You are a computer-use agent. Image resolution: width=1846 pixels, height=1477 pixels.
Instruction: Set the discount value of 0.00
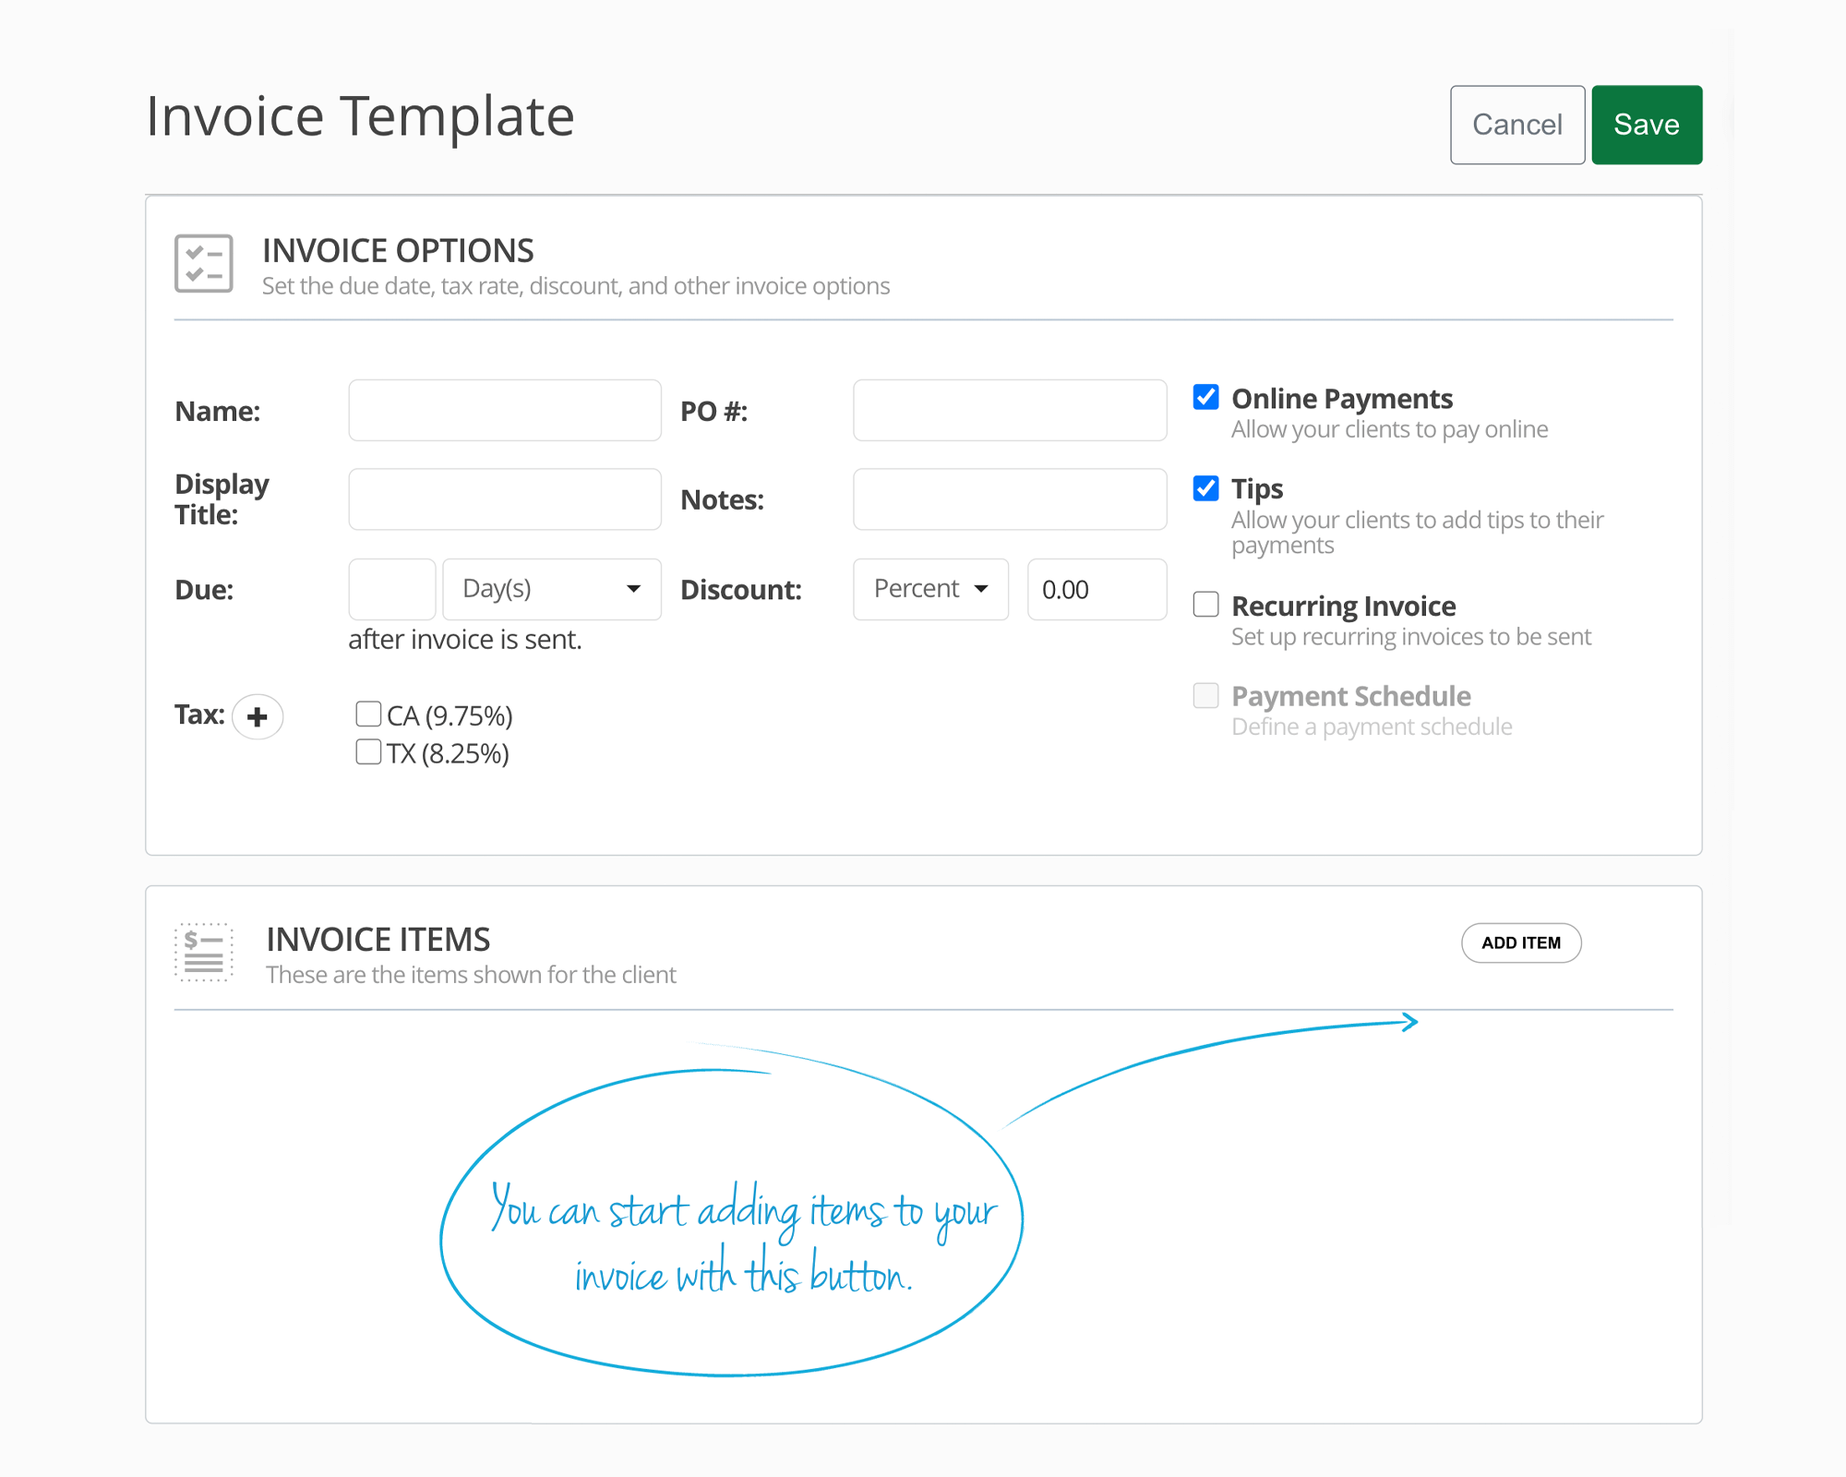[1096, 589]
